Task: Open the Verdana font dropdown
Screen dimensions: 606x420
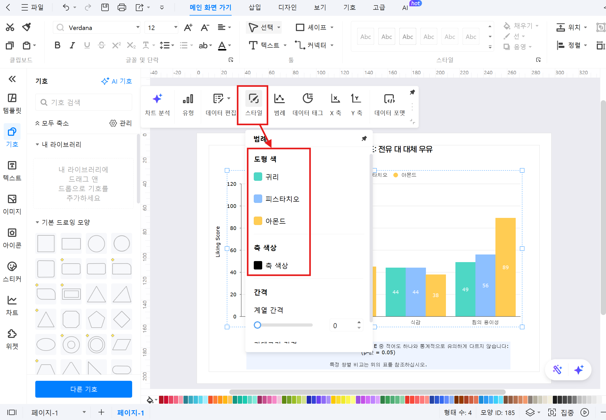Action: pos(138,27)
